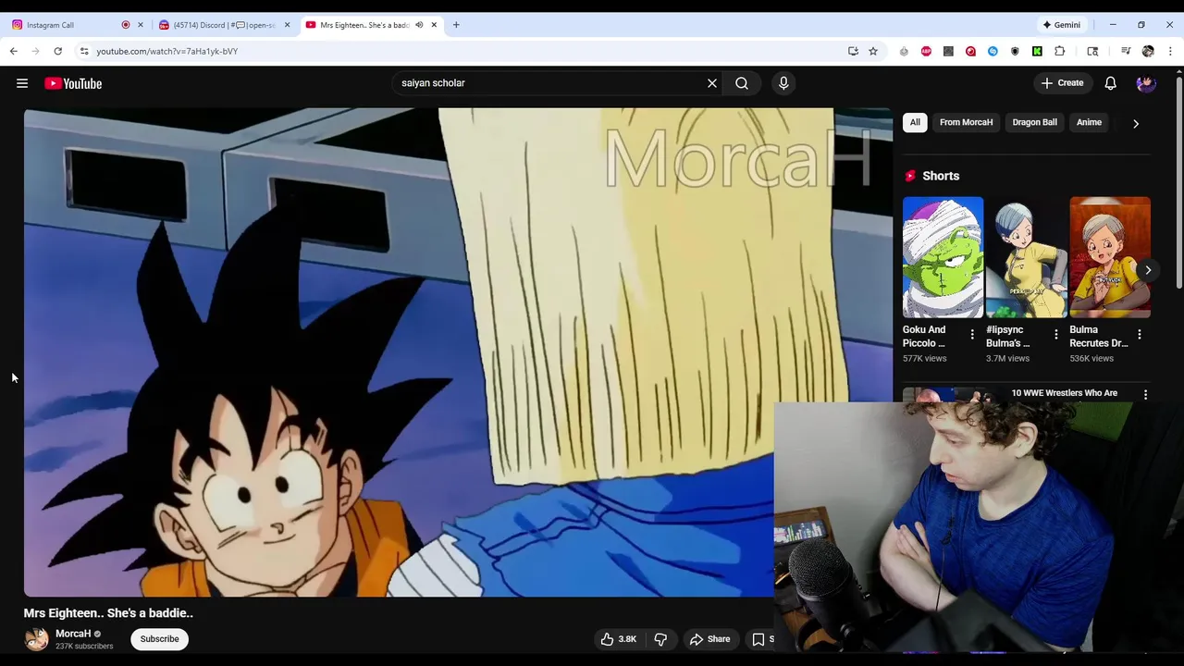This screenshot has width=1184, height=666.
Task: Open MorcaH channel name link
Action: (73, 634)
